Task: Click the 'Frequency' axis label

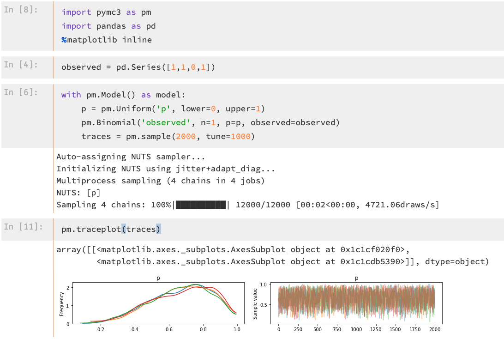Action: 62,304
